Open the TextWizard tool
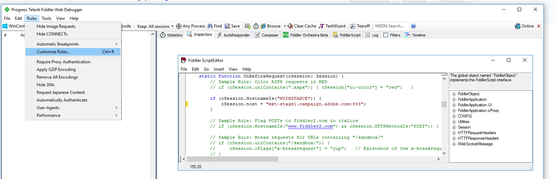This screenshot has width=555, height=179. pos(332,26)
